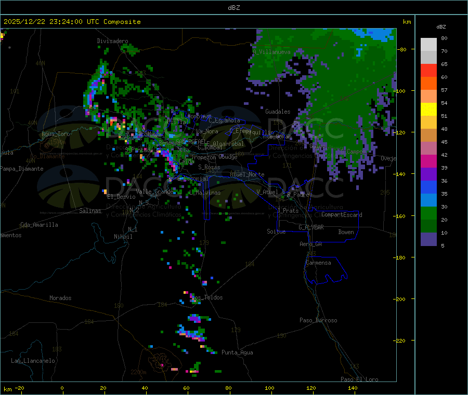Select the 45 value on dBZ legend
This screenshot has height=395, width=468.
coord(444,142)
